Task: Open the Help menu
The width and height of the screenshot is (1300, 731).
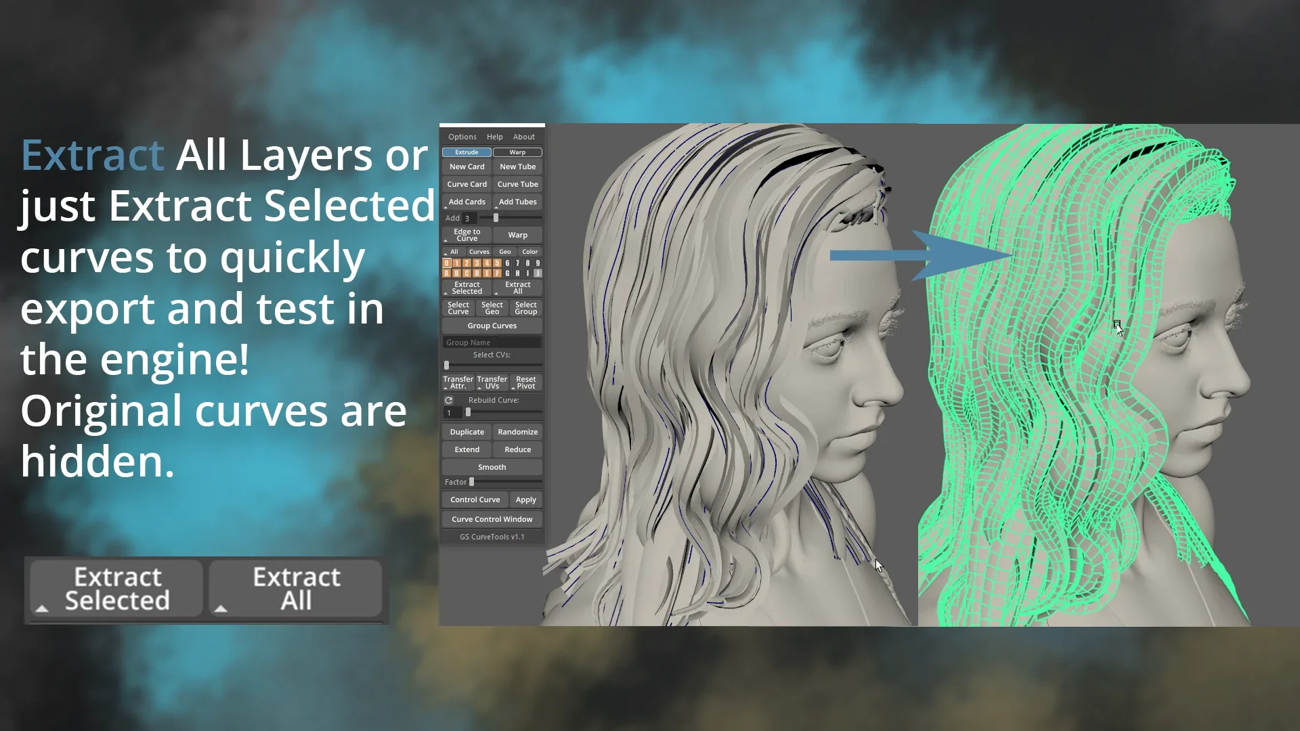Action: (495, 135)
